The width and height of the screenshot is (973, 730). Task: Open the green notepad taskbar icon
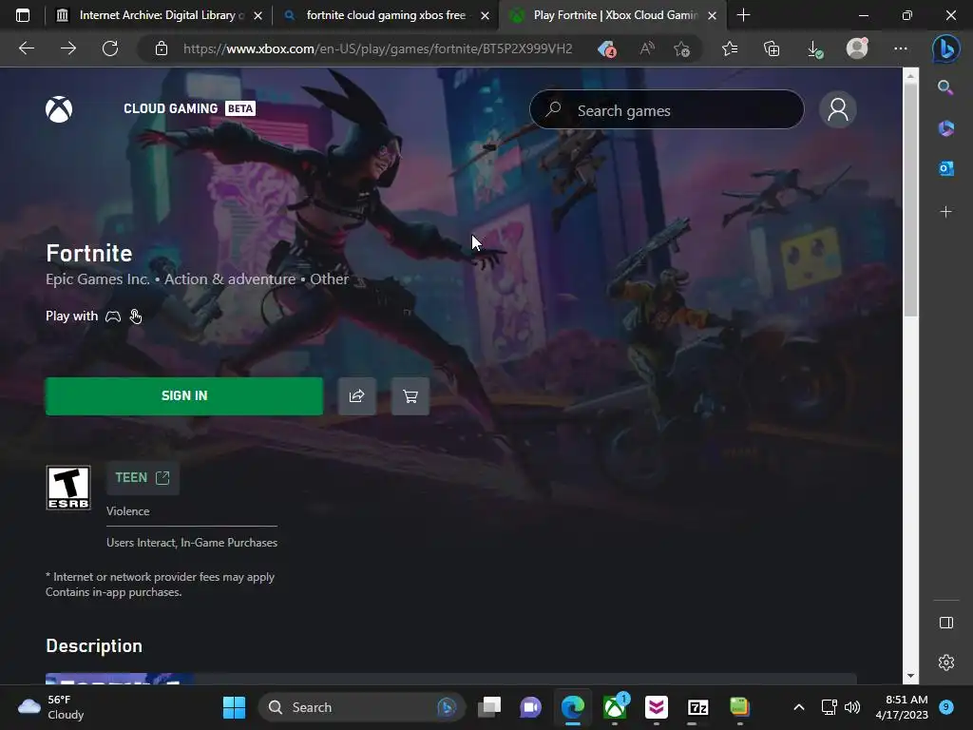pos(739,707)
